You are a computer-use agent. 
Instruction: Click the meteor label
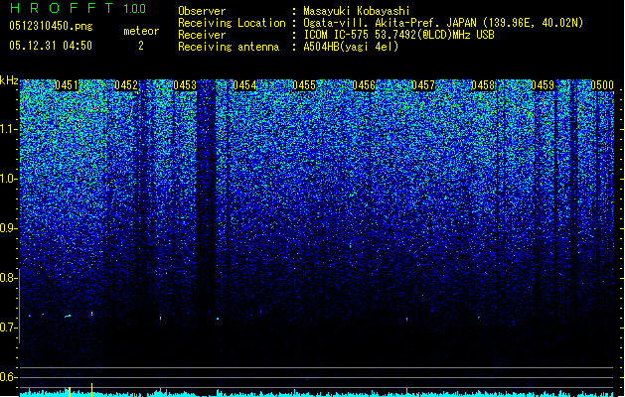click(x=141, y=31)
